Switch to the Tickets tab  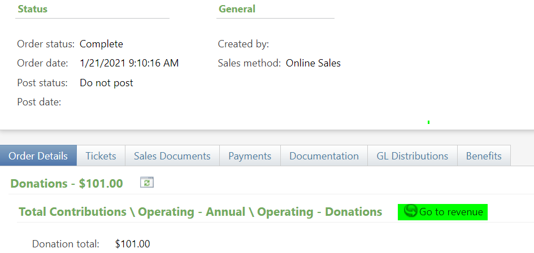coord(101,156)
